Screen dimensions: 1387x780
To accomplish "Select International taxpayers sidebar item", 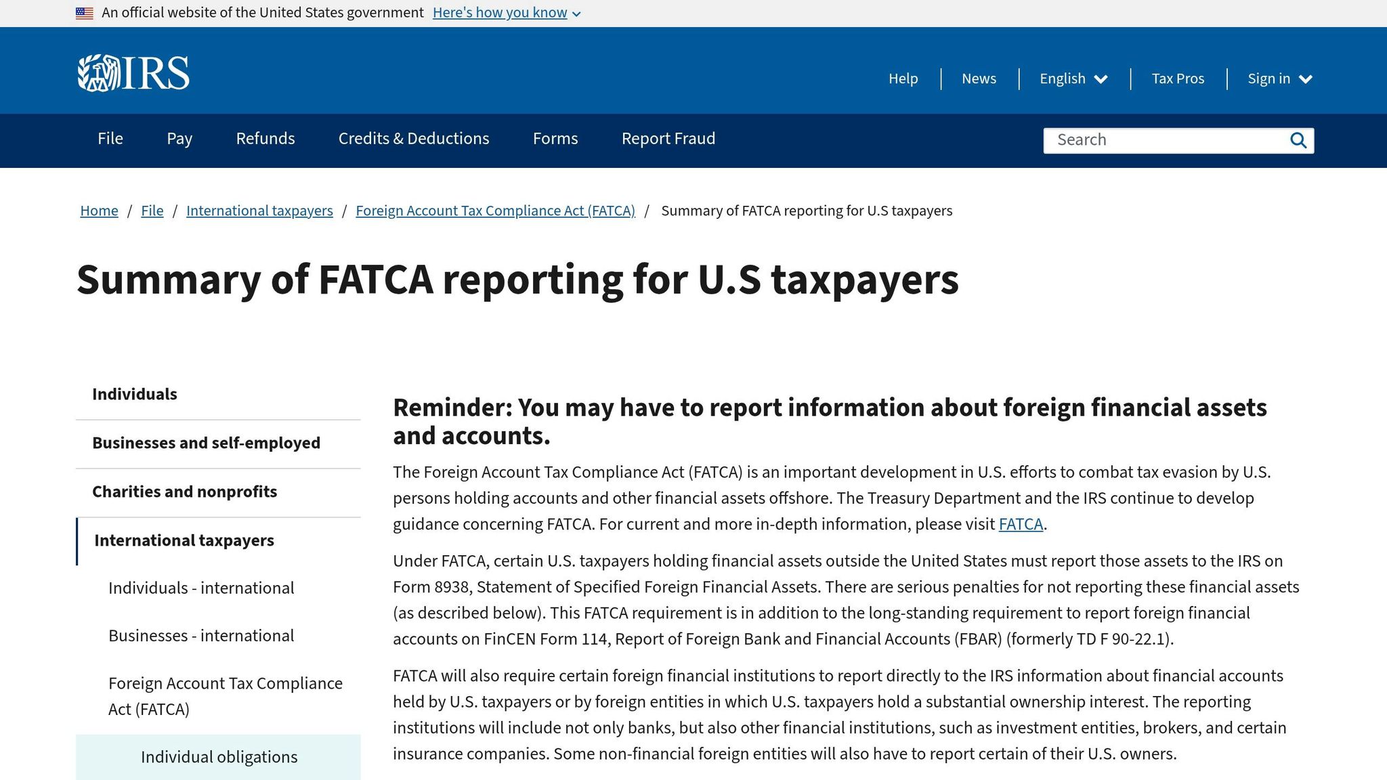I will point(218,541).
